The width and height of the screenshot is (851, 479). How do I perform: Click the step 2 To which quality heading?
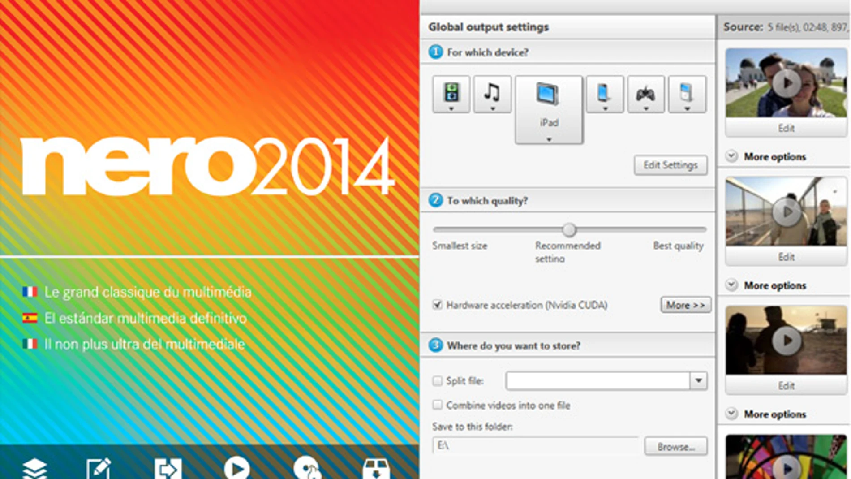[x=487, y=201]
